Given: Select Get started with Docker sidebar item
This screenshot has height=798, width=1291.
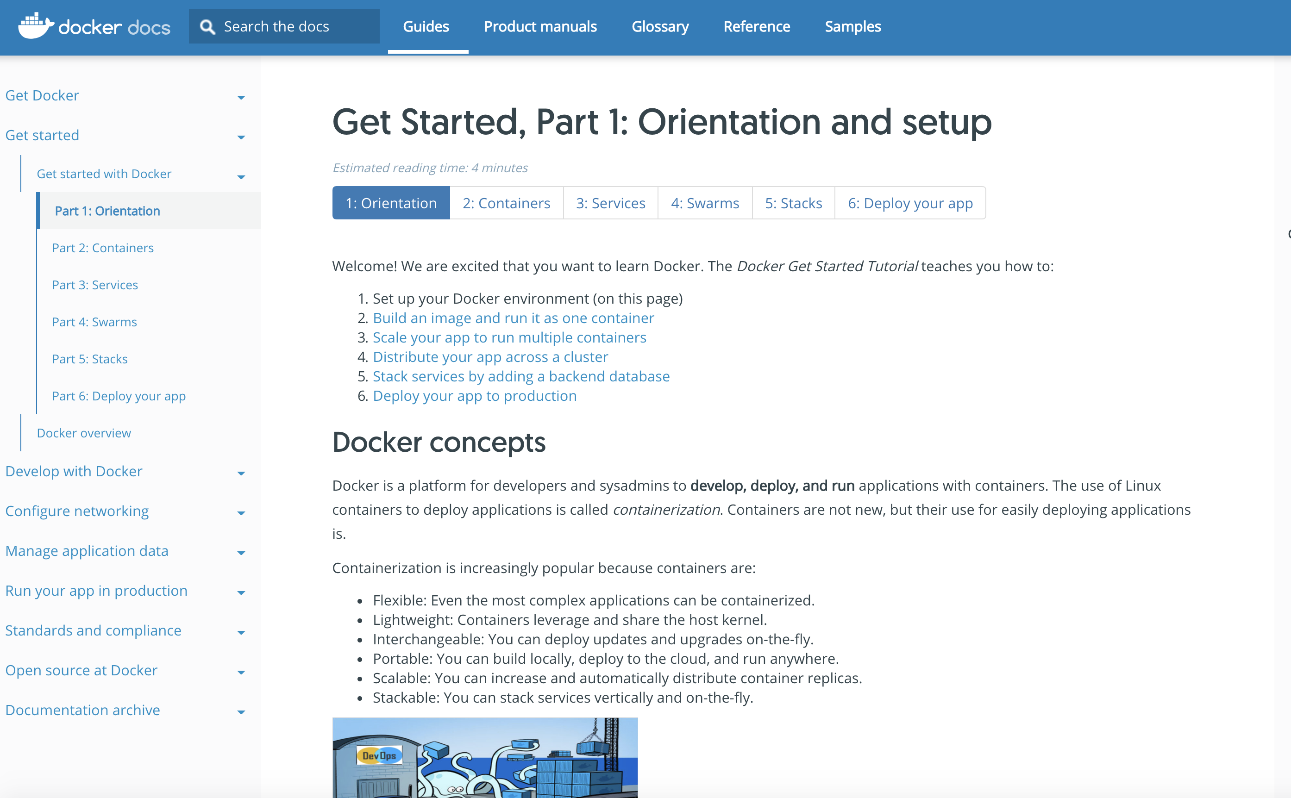Looking at the screenshot, I should tap(104, 174).
